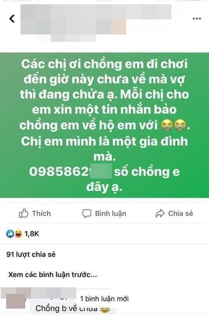Tap the back arrow icon
This screenshot has height=316, width=209.
coord(12,19)
